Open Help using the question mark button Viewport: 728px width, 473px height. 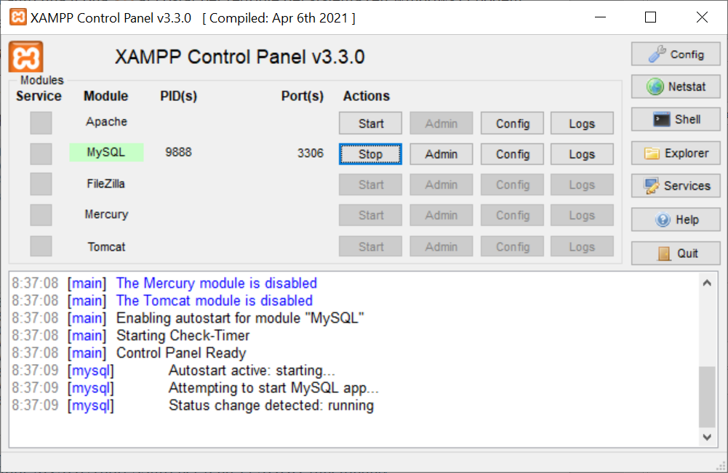pyautogui.click(x=676, y=219)
